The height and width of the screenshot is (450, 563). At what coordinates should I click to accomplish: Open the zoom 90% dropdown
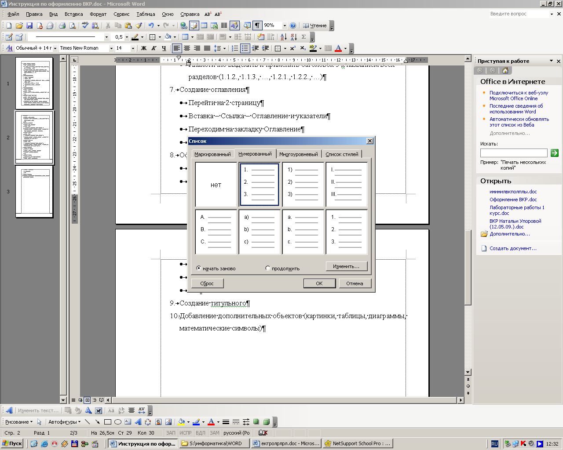point(285,25)
